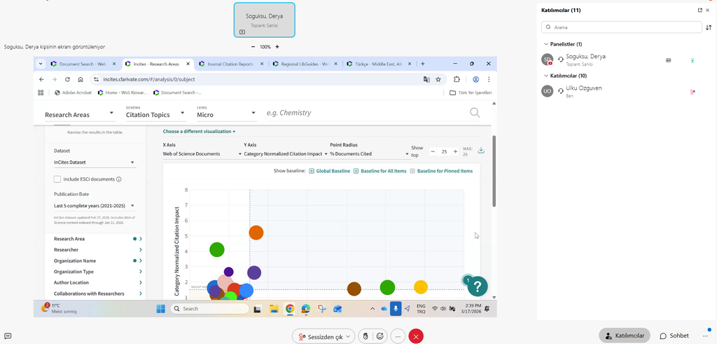Open the Publication Date range dropdown

point(94,206)
